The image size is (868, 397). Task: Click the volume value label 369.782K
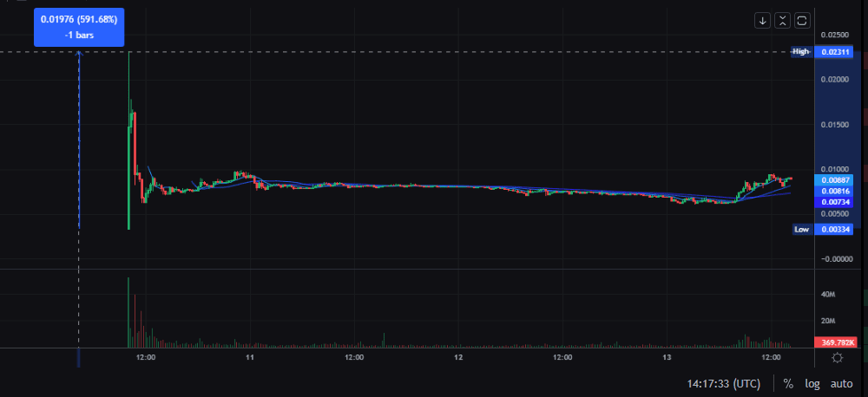point(836,342)
